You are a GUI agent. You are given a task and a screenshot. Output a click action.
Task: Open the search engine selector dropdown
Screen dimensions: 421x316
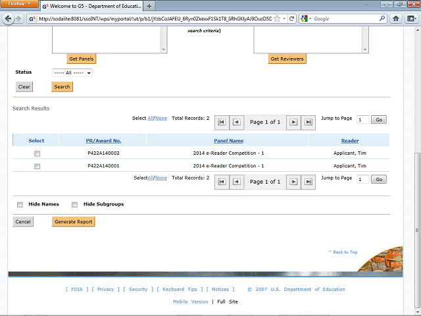coord(306,18)
